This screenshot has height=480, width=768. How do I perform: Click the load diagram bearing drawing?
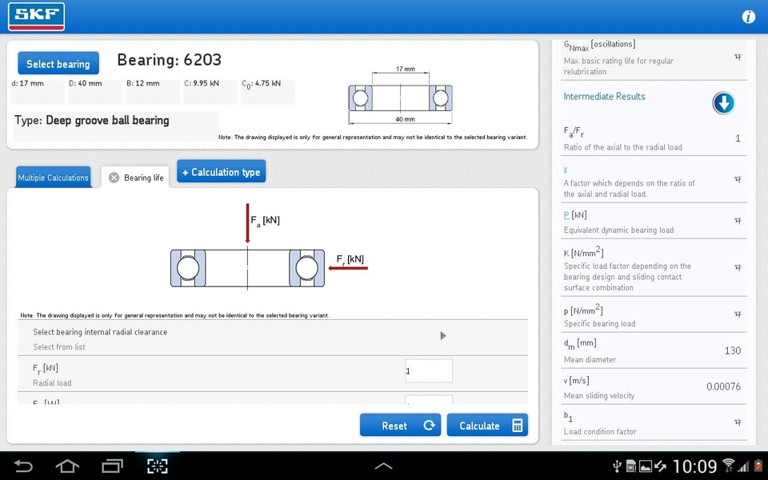pyautogui.click(x=247, y=268)
